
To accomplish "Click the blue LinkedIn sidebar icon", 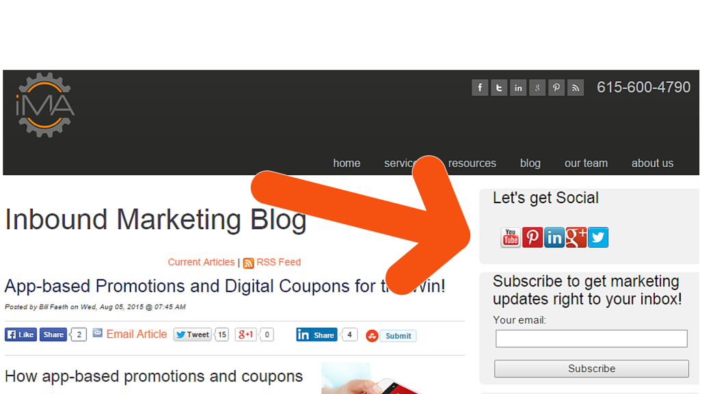I will [x=554, y=237].
